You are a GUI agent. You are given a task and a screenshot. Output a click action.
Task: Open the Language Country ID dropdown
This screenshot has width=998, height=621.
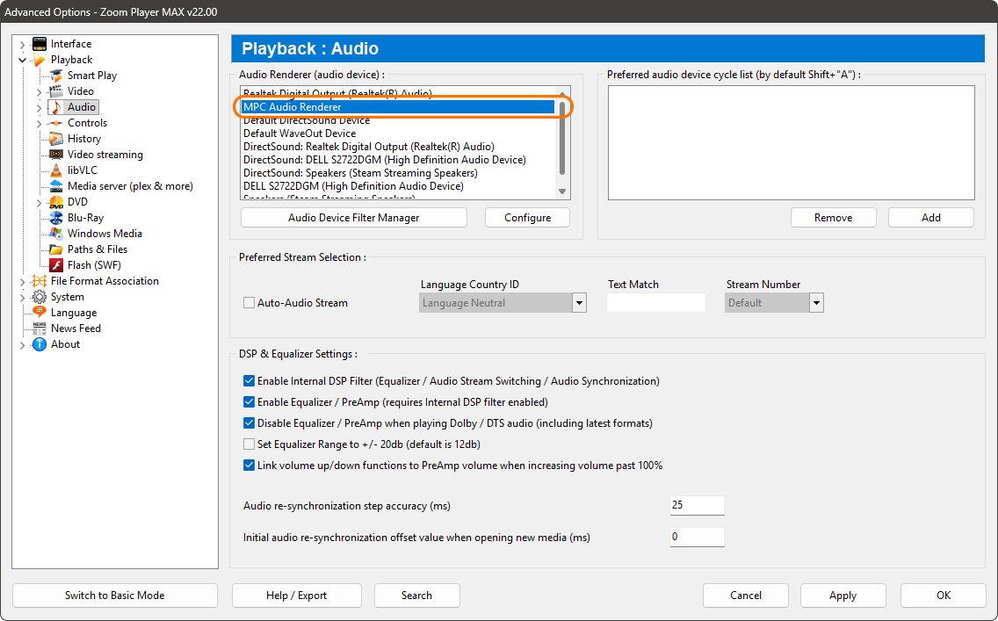point(579,302)
